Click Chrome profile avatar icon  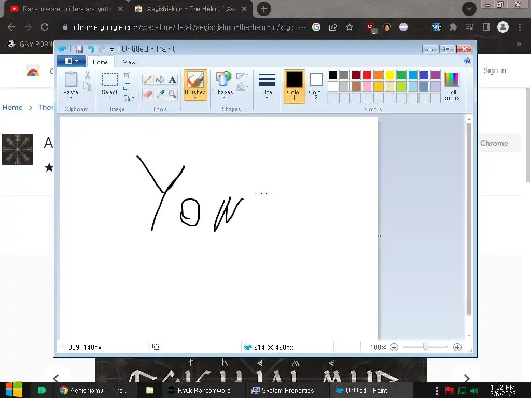[x=503, y=27]
